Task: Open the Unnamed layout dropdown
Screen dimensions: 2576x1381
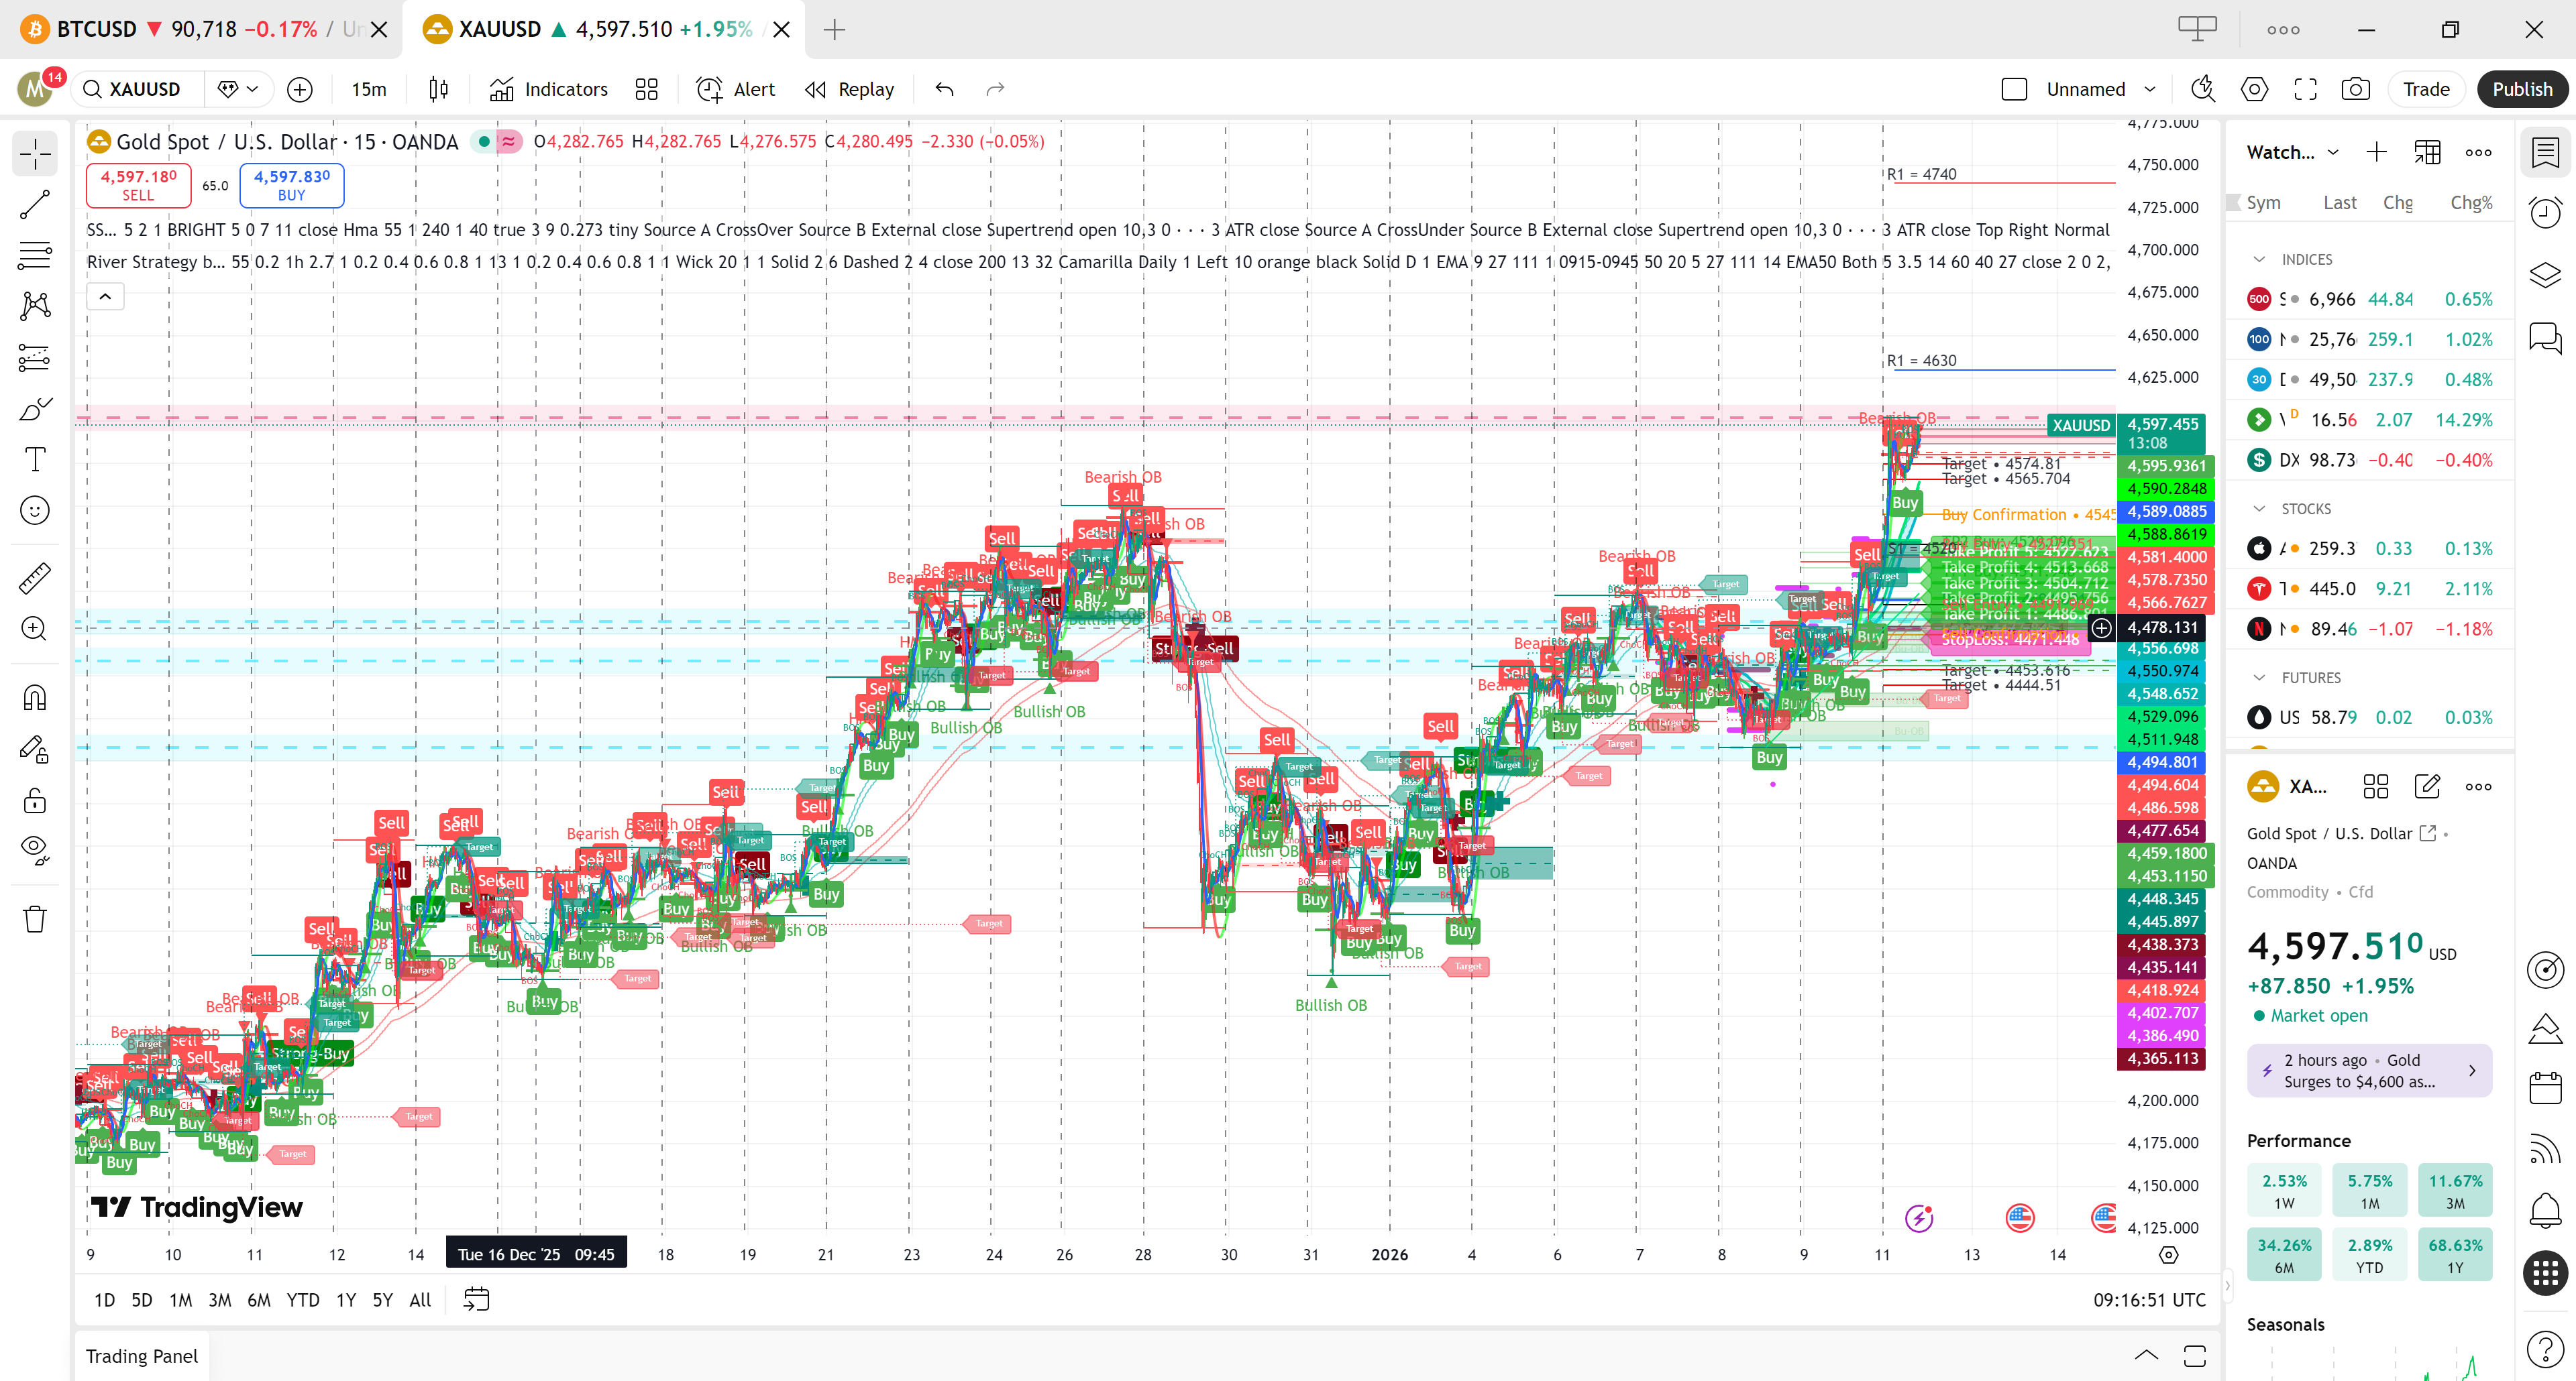Action: tap(2149, 89)
